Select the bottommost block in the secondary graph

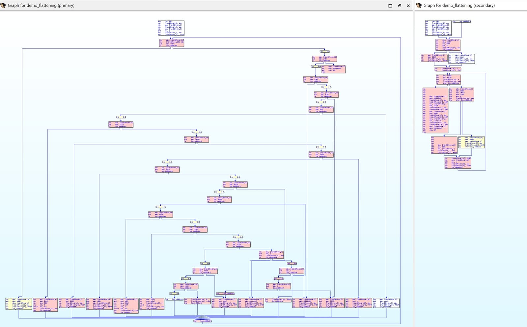coord(458,163)
